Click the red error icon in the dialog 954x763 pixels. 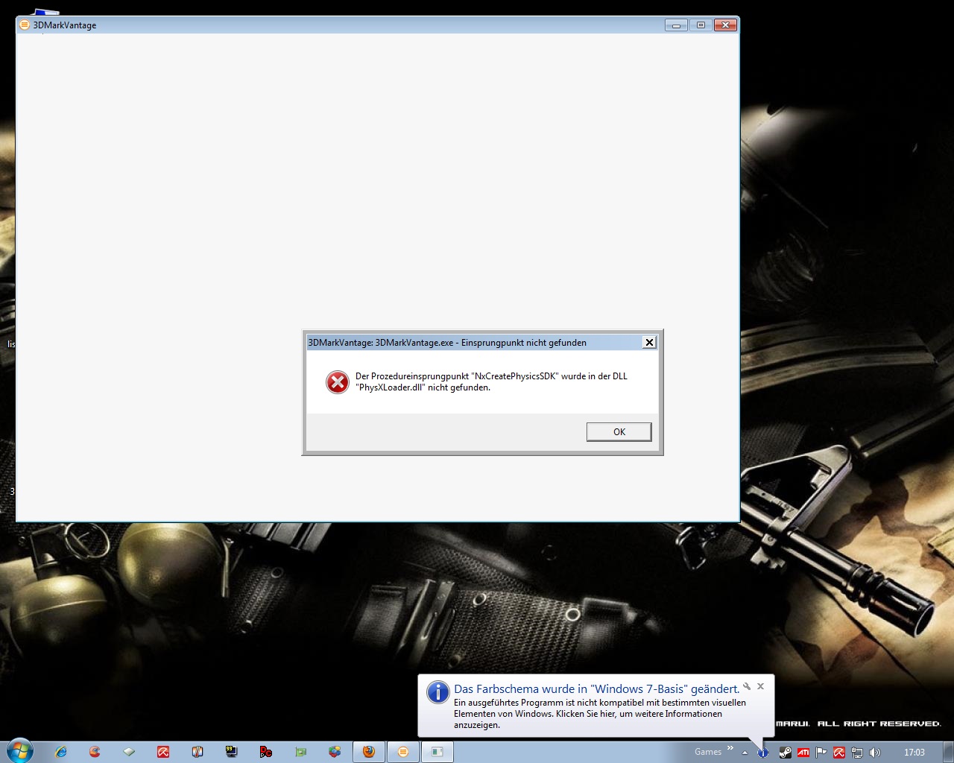(338, 382)
